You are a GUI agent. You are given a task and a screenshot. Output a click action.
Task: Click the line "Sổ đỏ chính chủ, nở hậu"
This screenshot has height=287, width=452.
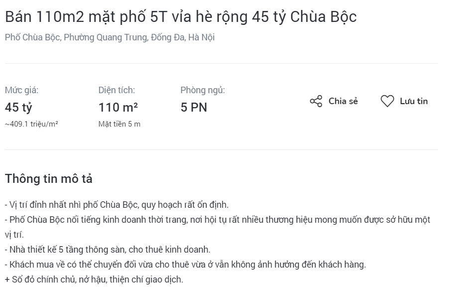pos(94,280)
